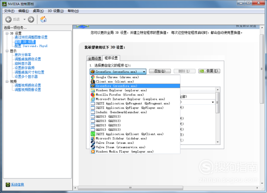
Task: Click the Mozilla Firefox icon in list
Action: (x=93, y=95)
